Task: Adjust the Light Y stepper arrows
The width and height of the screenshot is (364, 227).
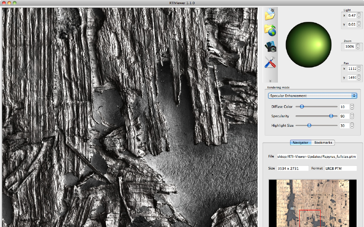Action: pos(359,24)
